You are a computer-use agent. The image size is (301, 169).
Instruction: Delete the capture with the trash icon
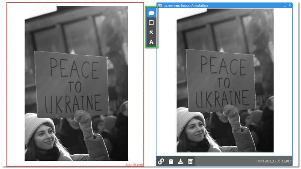coord(190,161)
